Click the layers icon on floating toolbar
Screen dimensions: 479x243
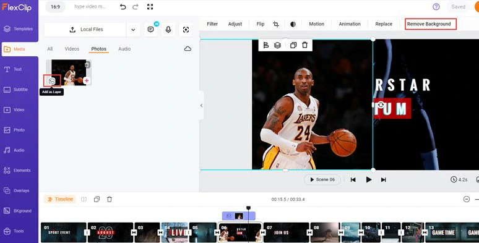[x=277, y=45]
